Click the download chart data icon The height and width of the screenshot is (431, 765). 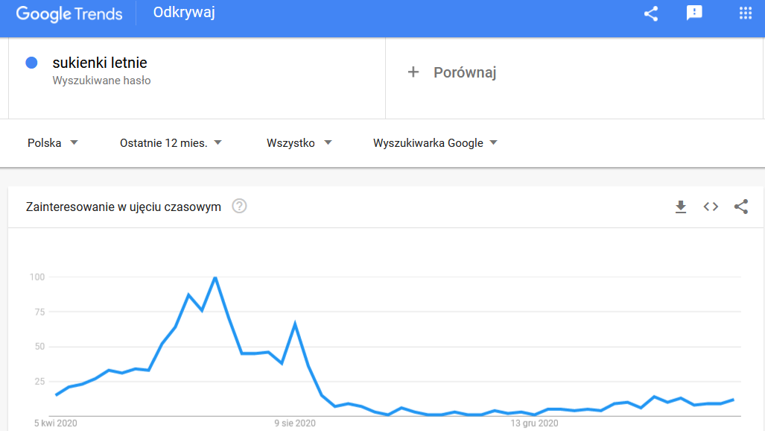point(681,207)
